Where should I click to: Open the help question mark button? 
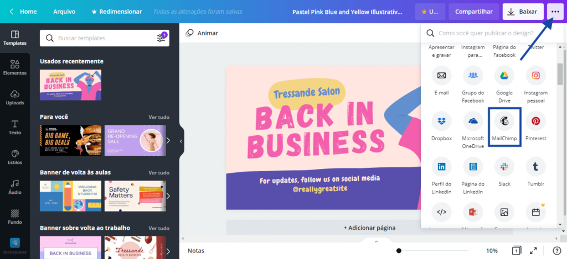[557, 250]
